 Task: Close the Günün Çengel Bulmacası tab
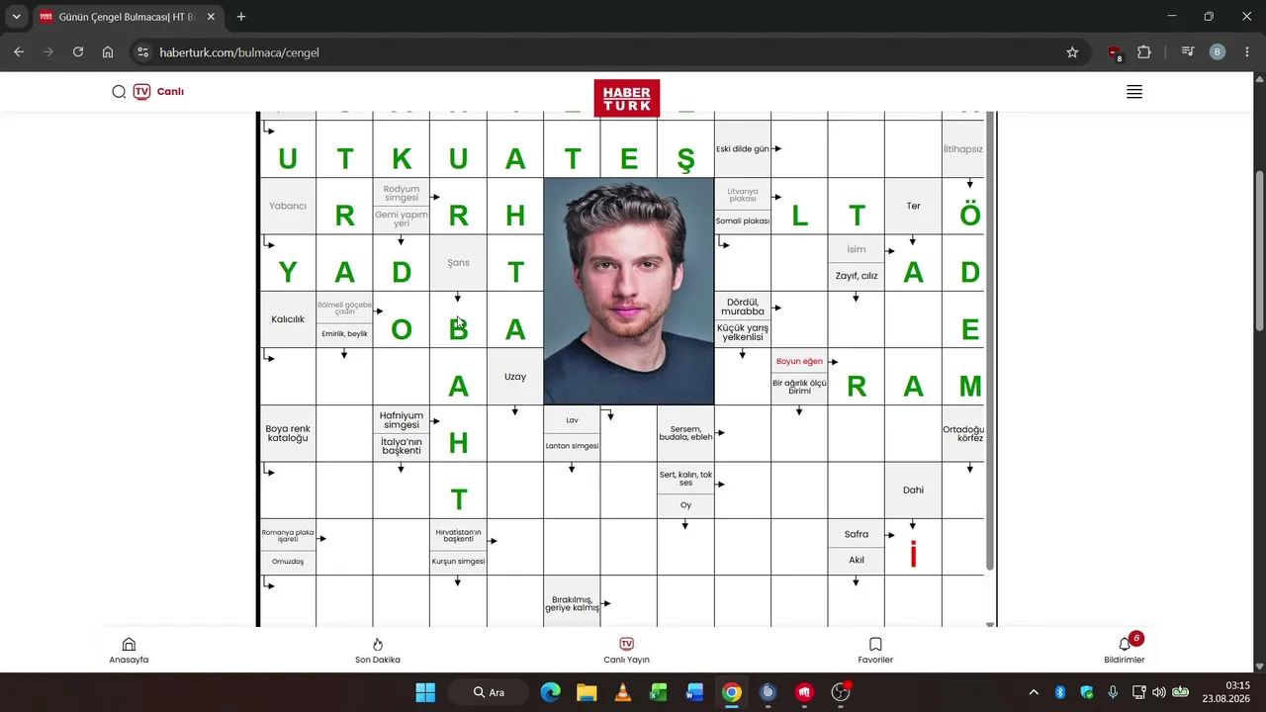211,17
